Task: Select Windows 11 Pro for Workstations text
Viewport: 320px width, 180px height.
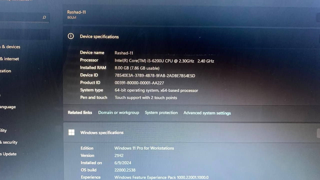Action: [144, 148]
